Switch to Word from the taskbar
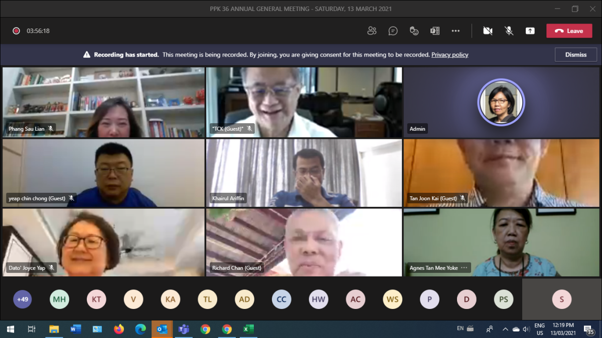The height and width of the screenshot is (338, 602). click(x=75, y=329)
